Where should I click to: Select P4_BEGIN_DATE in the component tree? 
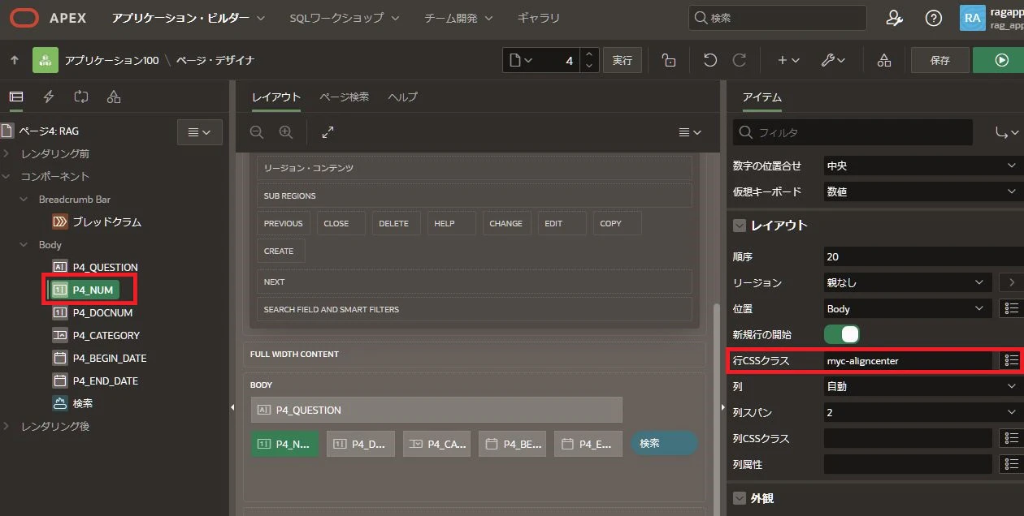tap(110, 358)
